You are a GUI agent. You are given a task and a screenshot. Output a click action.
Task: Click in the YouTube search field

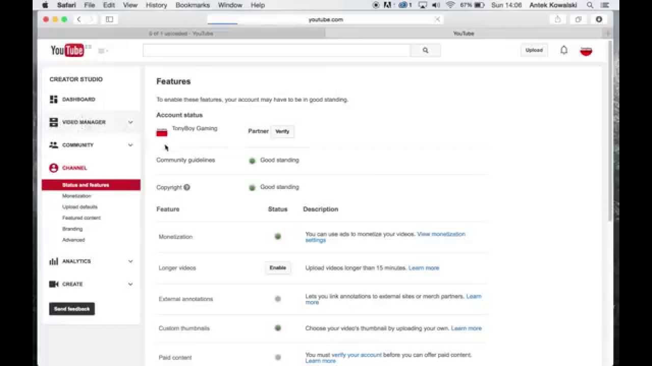[x=277, y=50]
